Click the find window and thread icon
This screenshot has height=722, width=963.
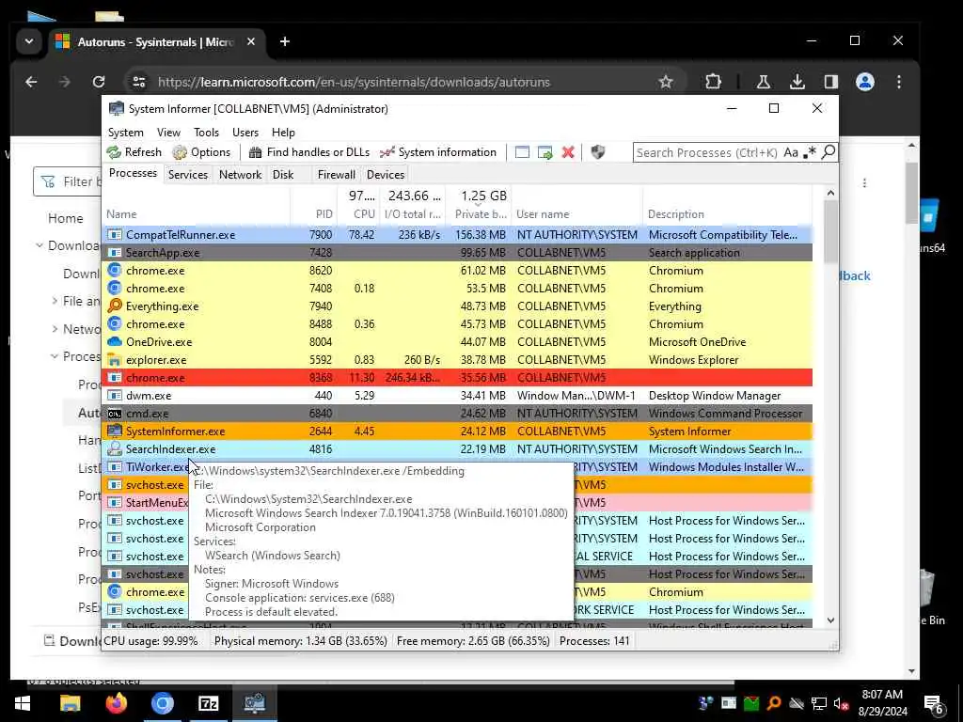545,152
